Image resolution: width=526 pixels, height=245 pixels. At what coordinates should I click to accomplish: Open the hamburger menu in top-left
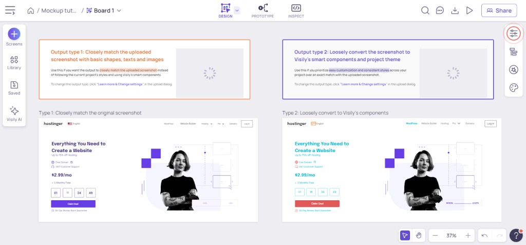(10, 10)
